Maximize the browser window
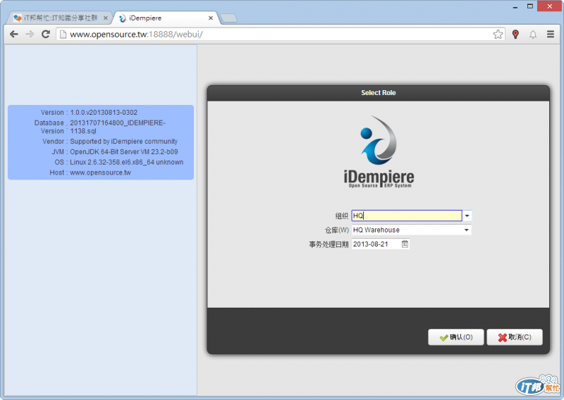564x400 pixels. point(530,6)
